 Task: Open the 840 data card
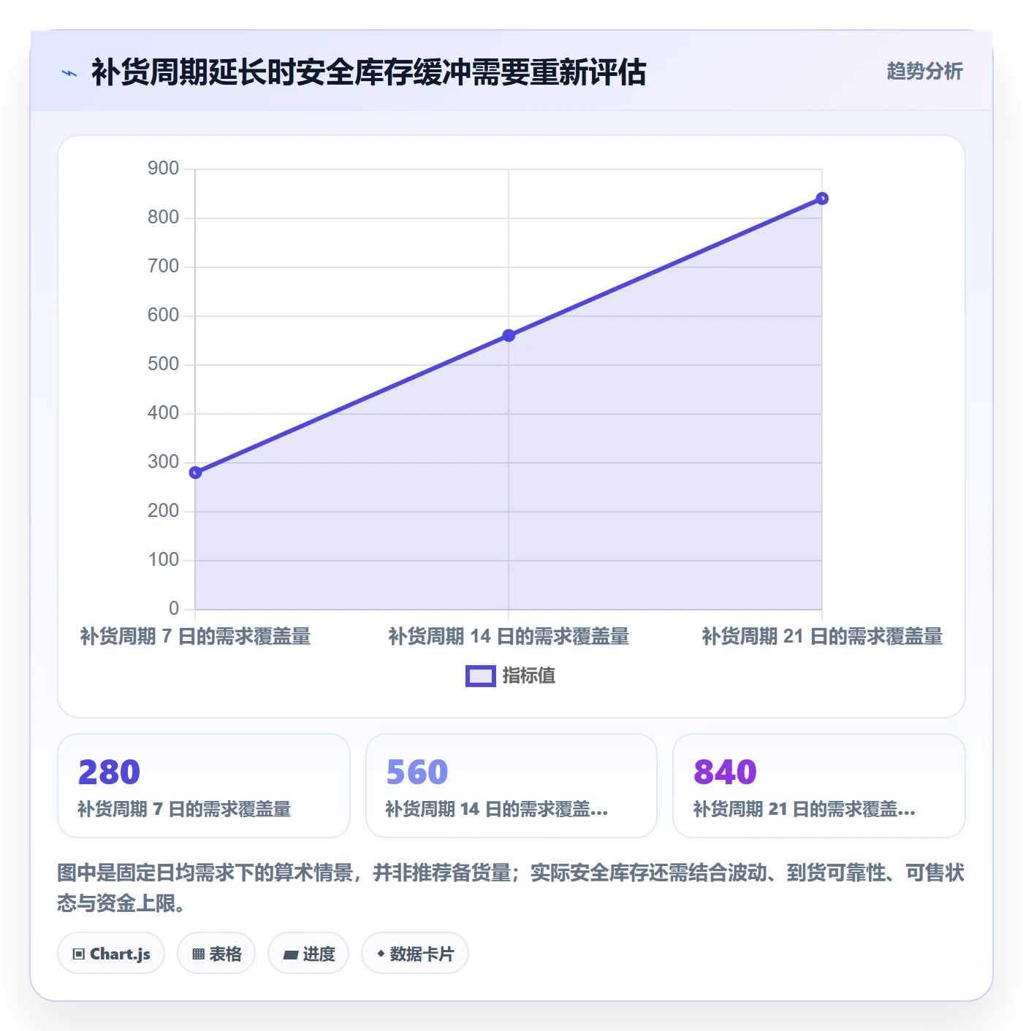tap(818, 786)
